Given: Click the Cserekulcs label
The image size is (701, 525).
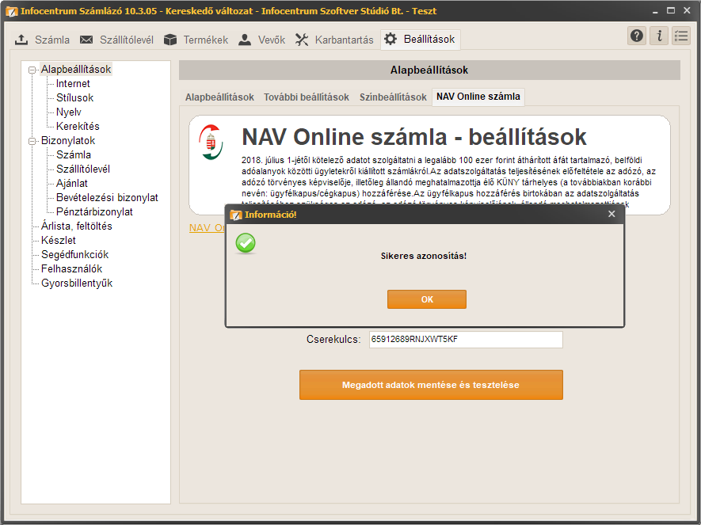Looking at the screenshot, I should tap(333, 340).
